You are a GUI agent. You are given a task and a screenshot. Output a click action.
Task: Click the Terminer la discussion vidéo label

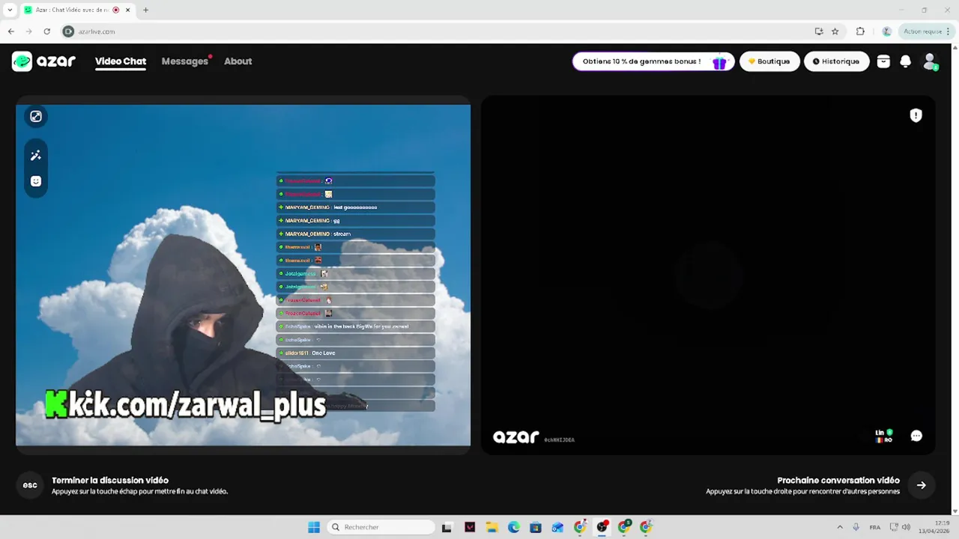click(x=110, y=481)
